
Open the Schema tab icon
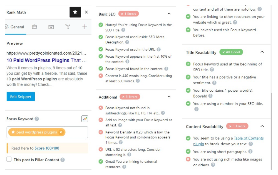point(51,27)
